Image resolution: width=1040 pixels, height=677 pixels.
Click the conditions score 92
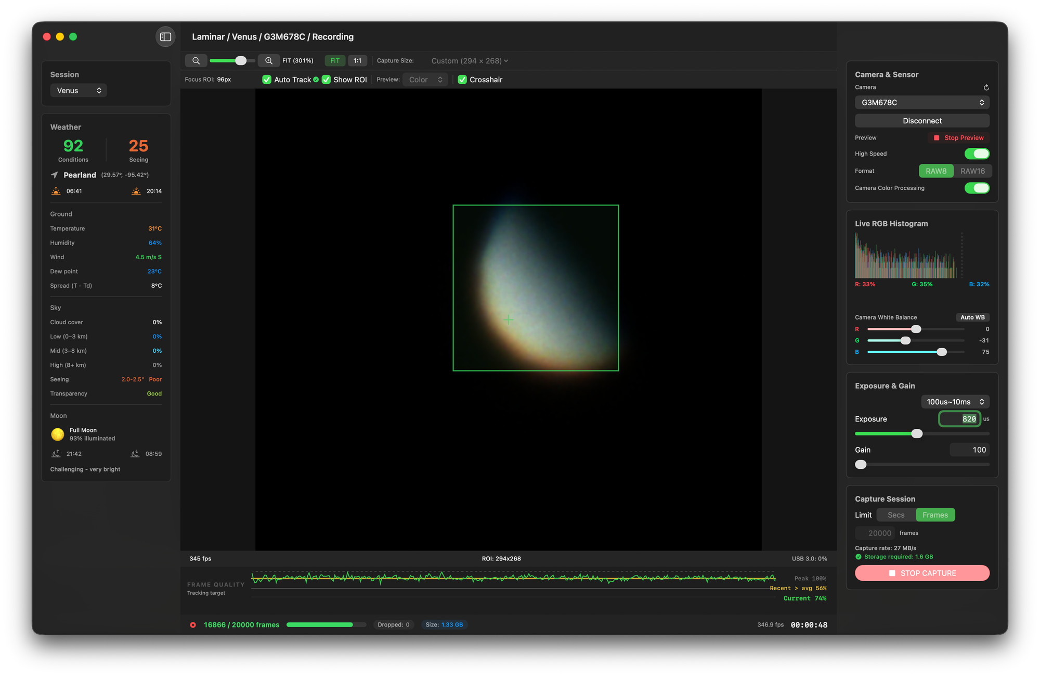coord(73,146)
